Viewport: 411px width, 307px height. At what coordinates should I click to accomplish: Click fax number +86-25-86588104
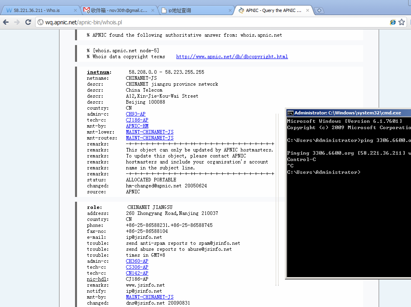[x=147, y=231]
